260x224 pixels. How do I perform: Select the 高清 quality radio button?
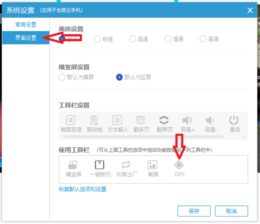coord(203,39)
